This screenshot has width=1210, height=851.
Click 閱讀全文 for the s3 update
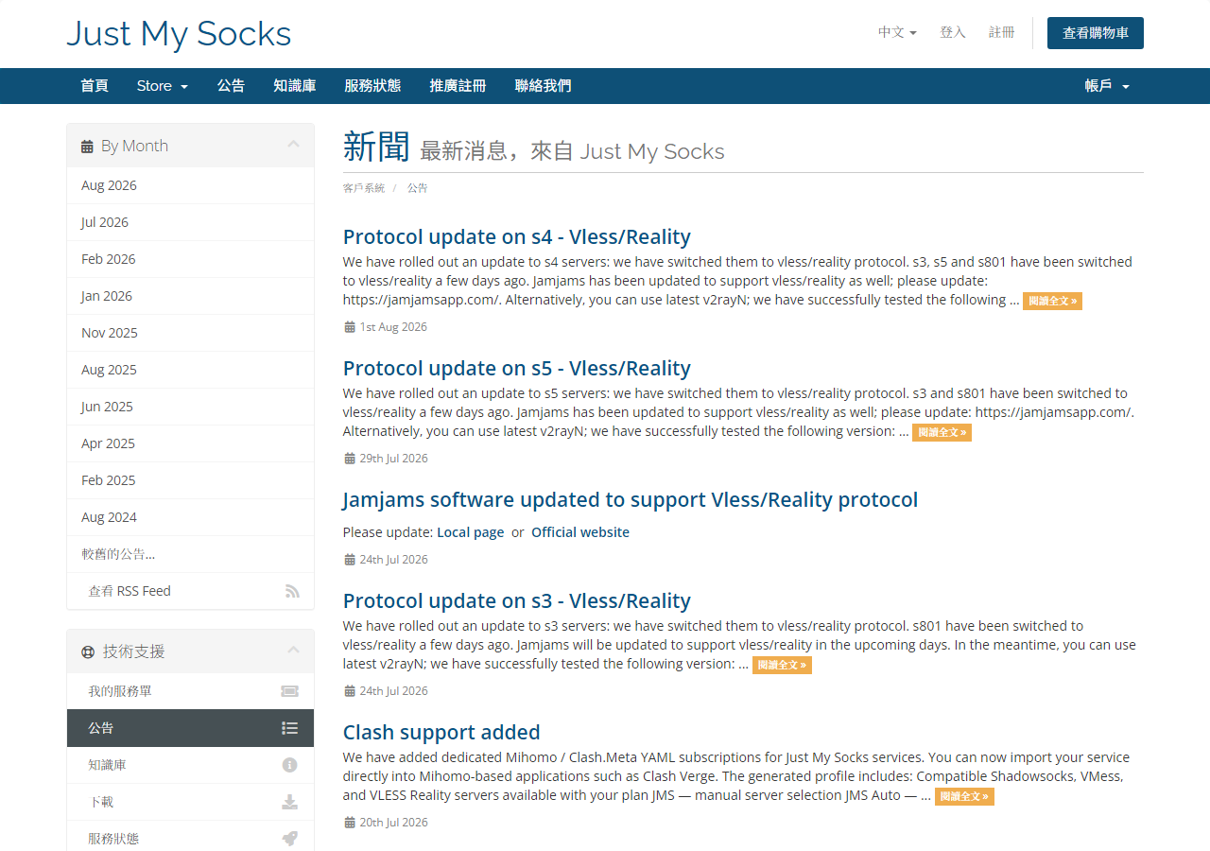782,665
